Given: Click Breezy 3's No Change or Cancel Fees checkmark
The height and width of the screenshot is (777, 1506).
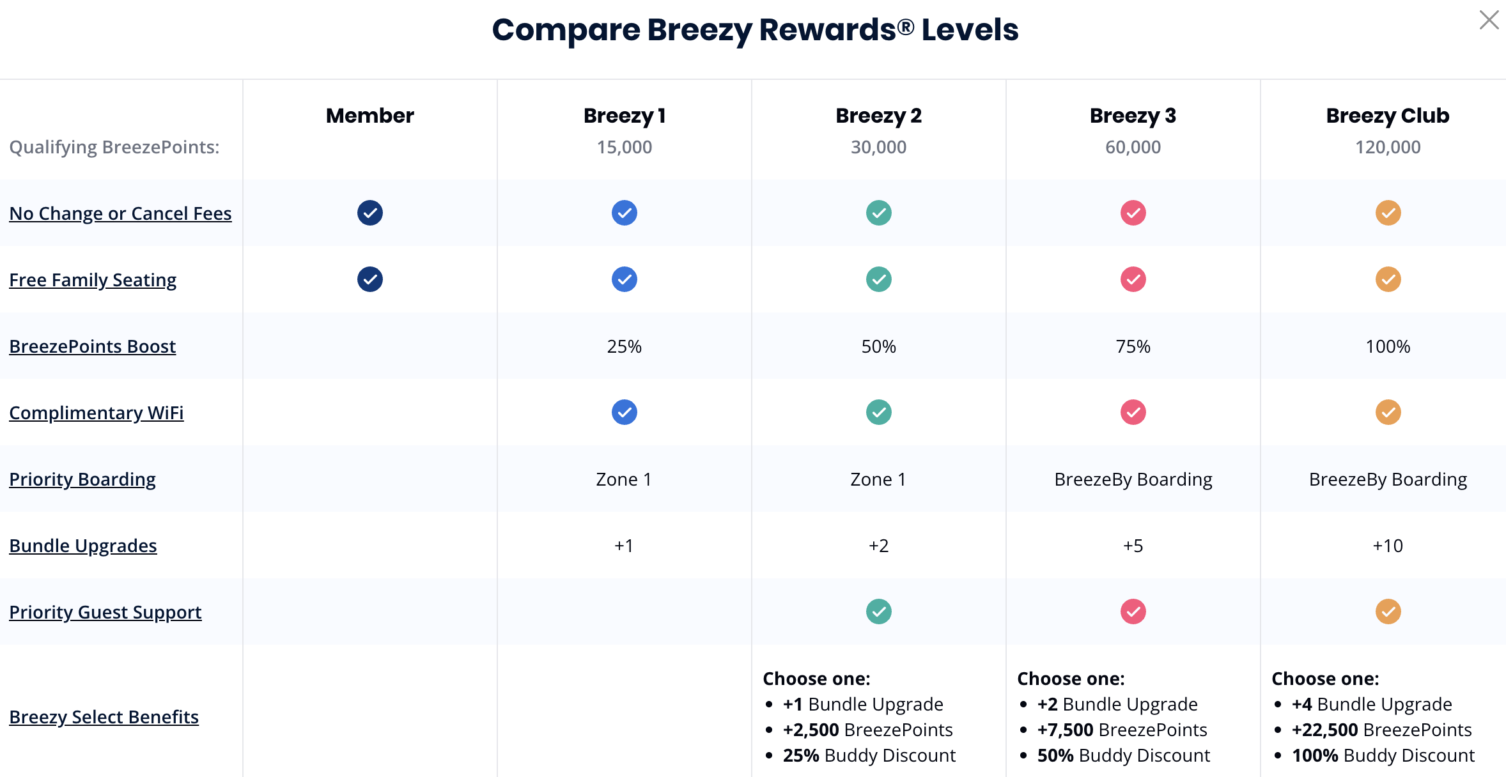Looking at the screenshot, I should point(1133,213).
